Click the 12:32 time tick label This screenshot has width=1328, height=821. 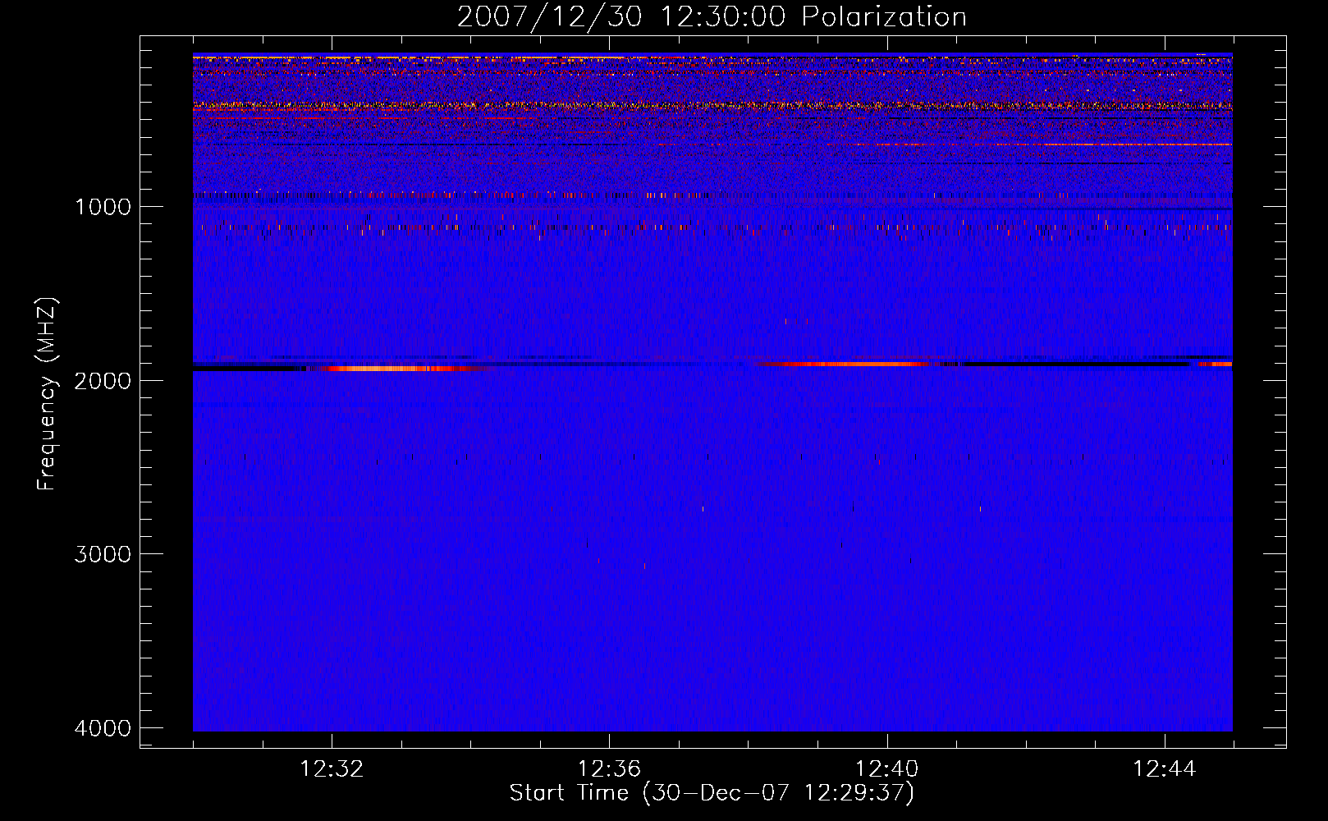(332, 769)
